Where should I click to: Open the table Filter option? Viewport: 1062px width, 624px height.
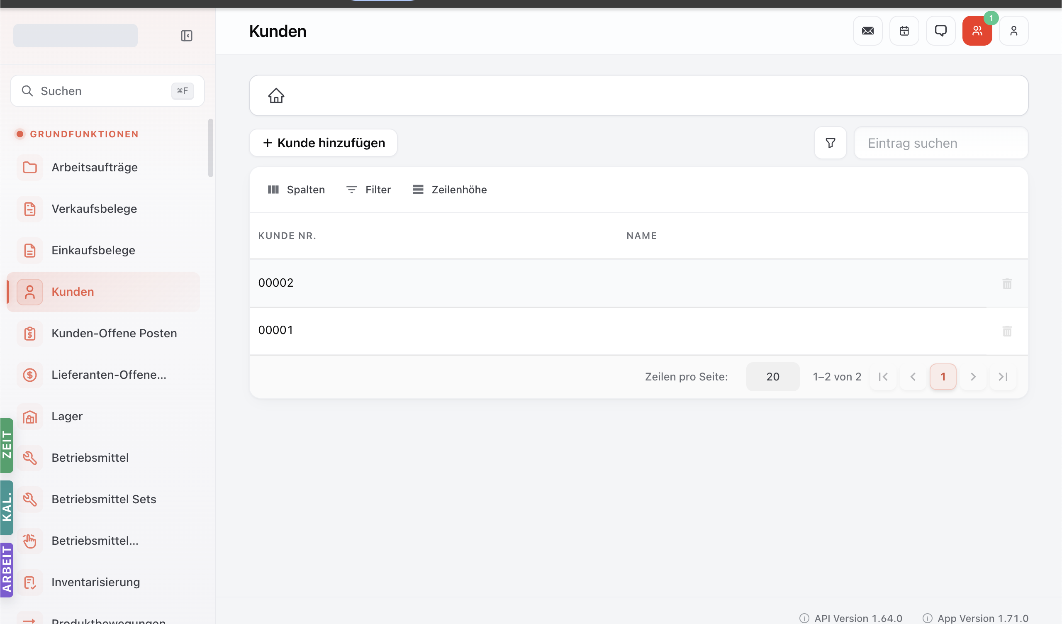(369, 190)
